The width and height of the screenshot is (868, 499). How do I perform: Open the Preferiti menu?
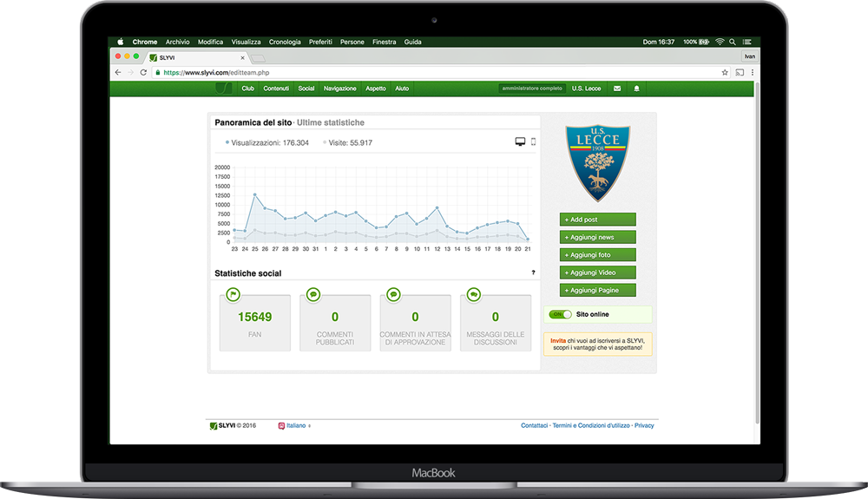click(320, 42)
